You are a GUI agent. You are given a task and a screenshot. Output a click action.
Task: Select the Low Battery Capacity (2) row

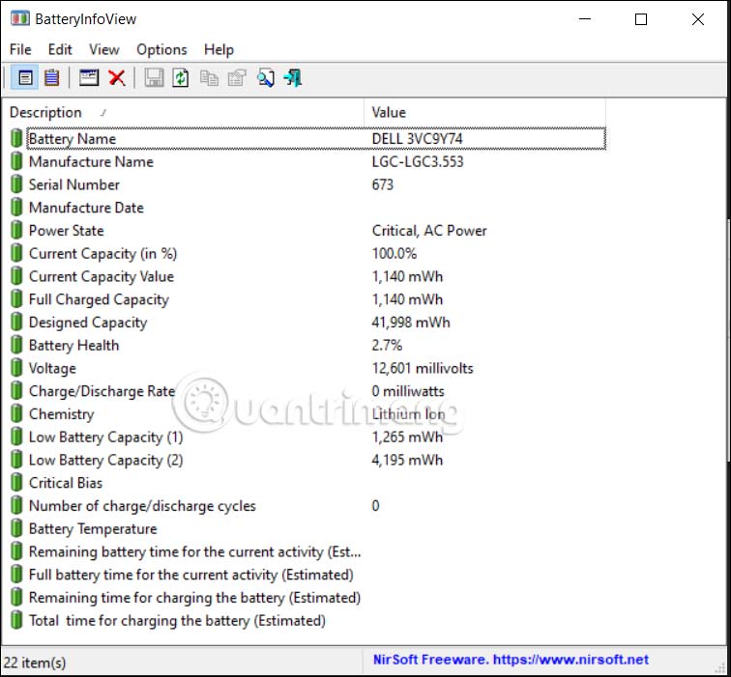click(x=307, y=460)
